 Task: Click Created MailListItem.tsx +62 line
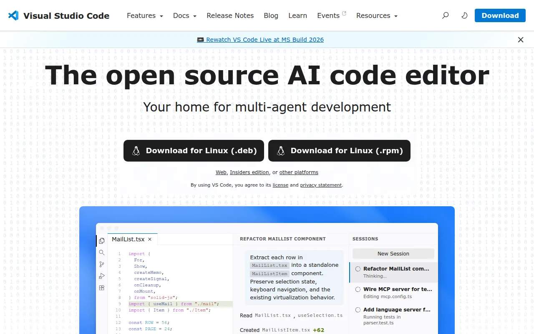[x=282, y=330]
